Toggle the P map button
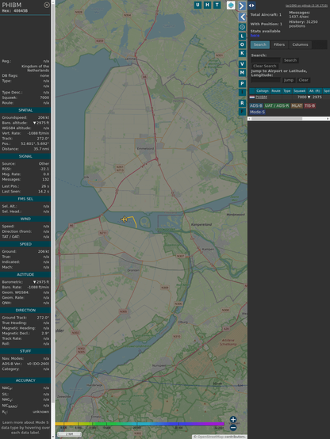Viewport: 330px width, 439px height. [242, 83]
